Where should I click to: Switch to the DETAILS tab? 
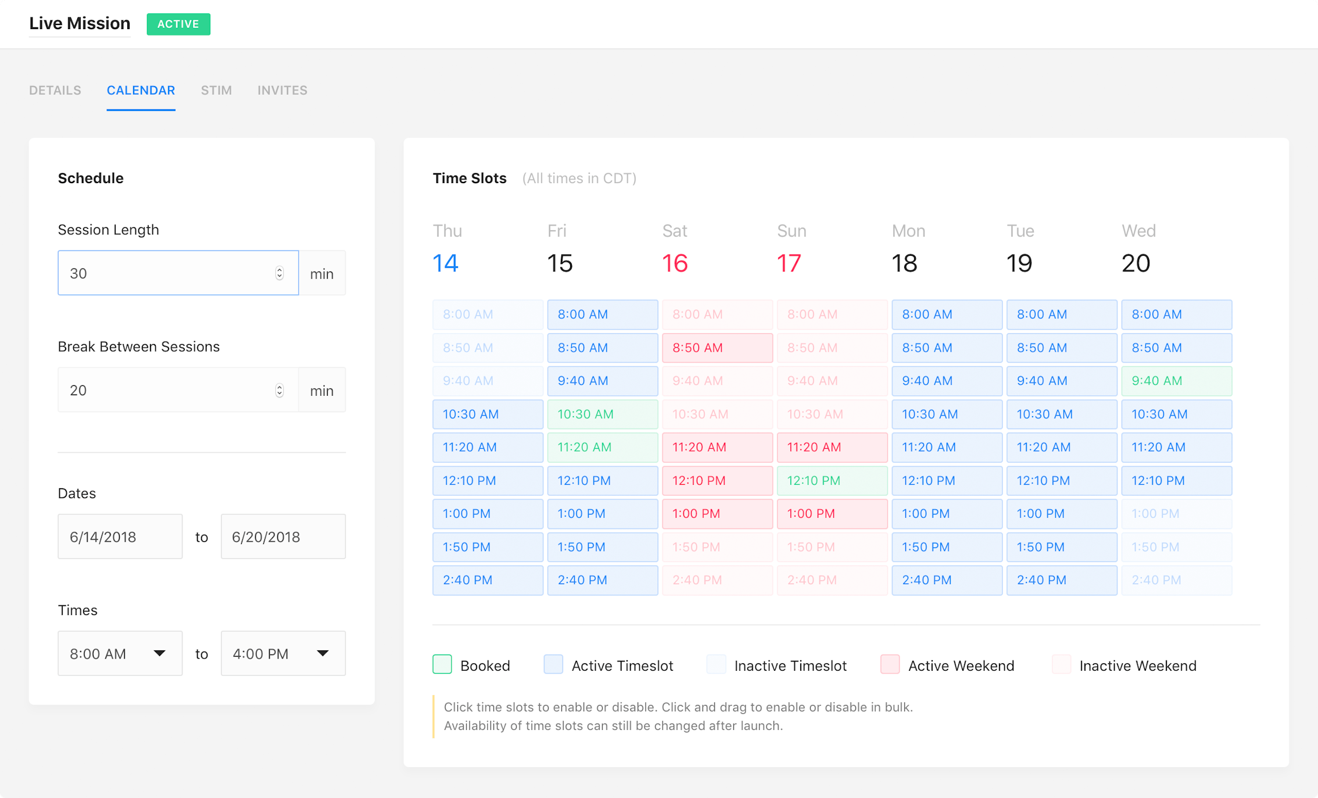[55, 90]
